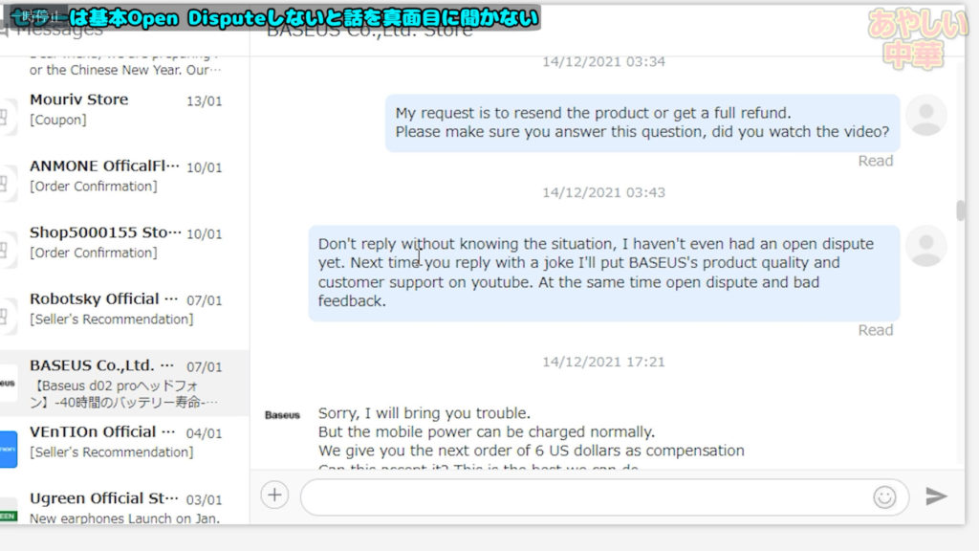
Task: Open the Mouriv Store coupon conversation
Action: pos(125,109)
